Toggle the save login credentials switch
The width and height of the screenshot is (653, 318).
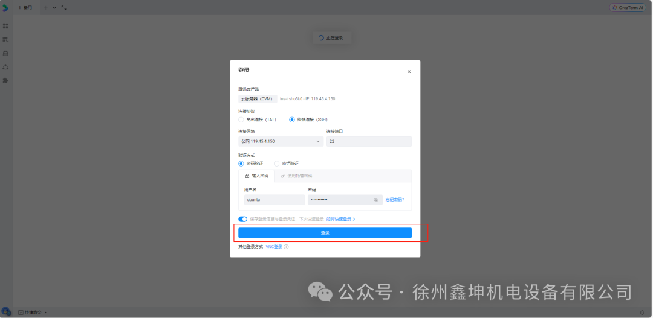point(243,219)
